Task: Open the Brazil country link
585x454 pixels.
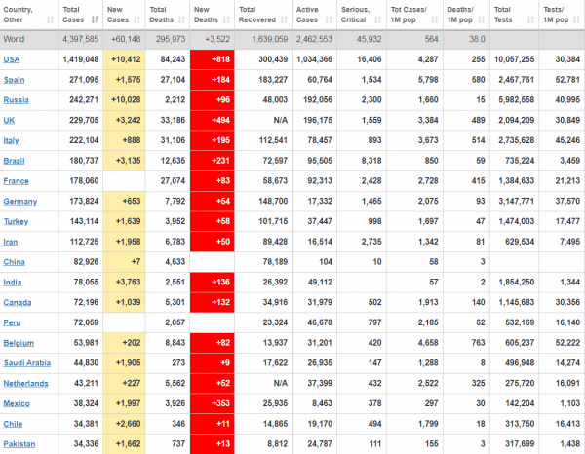Action: 14,161
